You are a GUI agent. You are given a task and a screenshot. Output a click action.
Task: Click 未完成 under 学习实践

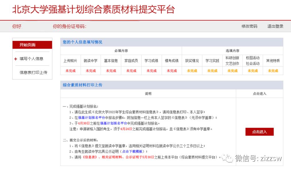[x=212, y=70]
